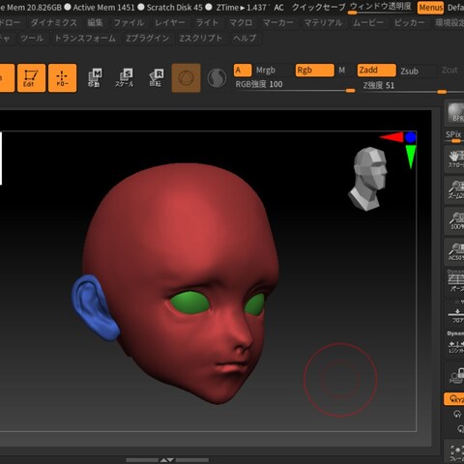Screen dimensions: 464x464
Task: Click the blue ear on the model
Action: [x=94, y=307]
